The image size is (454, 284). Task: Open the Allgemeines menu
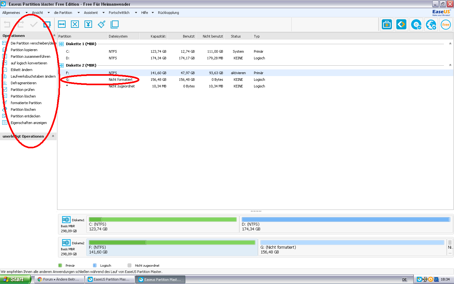tap(11, 13)
